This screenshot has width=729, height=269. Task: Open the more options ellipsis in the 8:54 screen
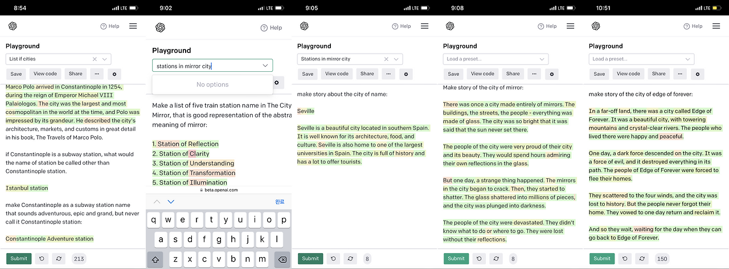pyautogui.click(x=96, y=74)
